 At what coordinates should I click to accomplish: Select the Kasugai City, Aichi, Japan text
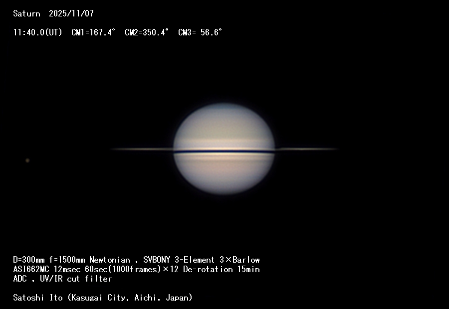pyautogui.click(x=129, y=298)
